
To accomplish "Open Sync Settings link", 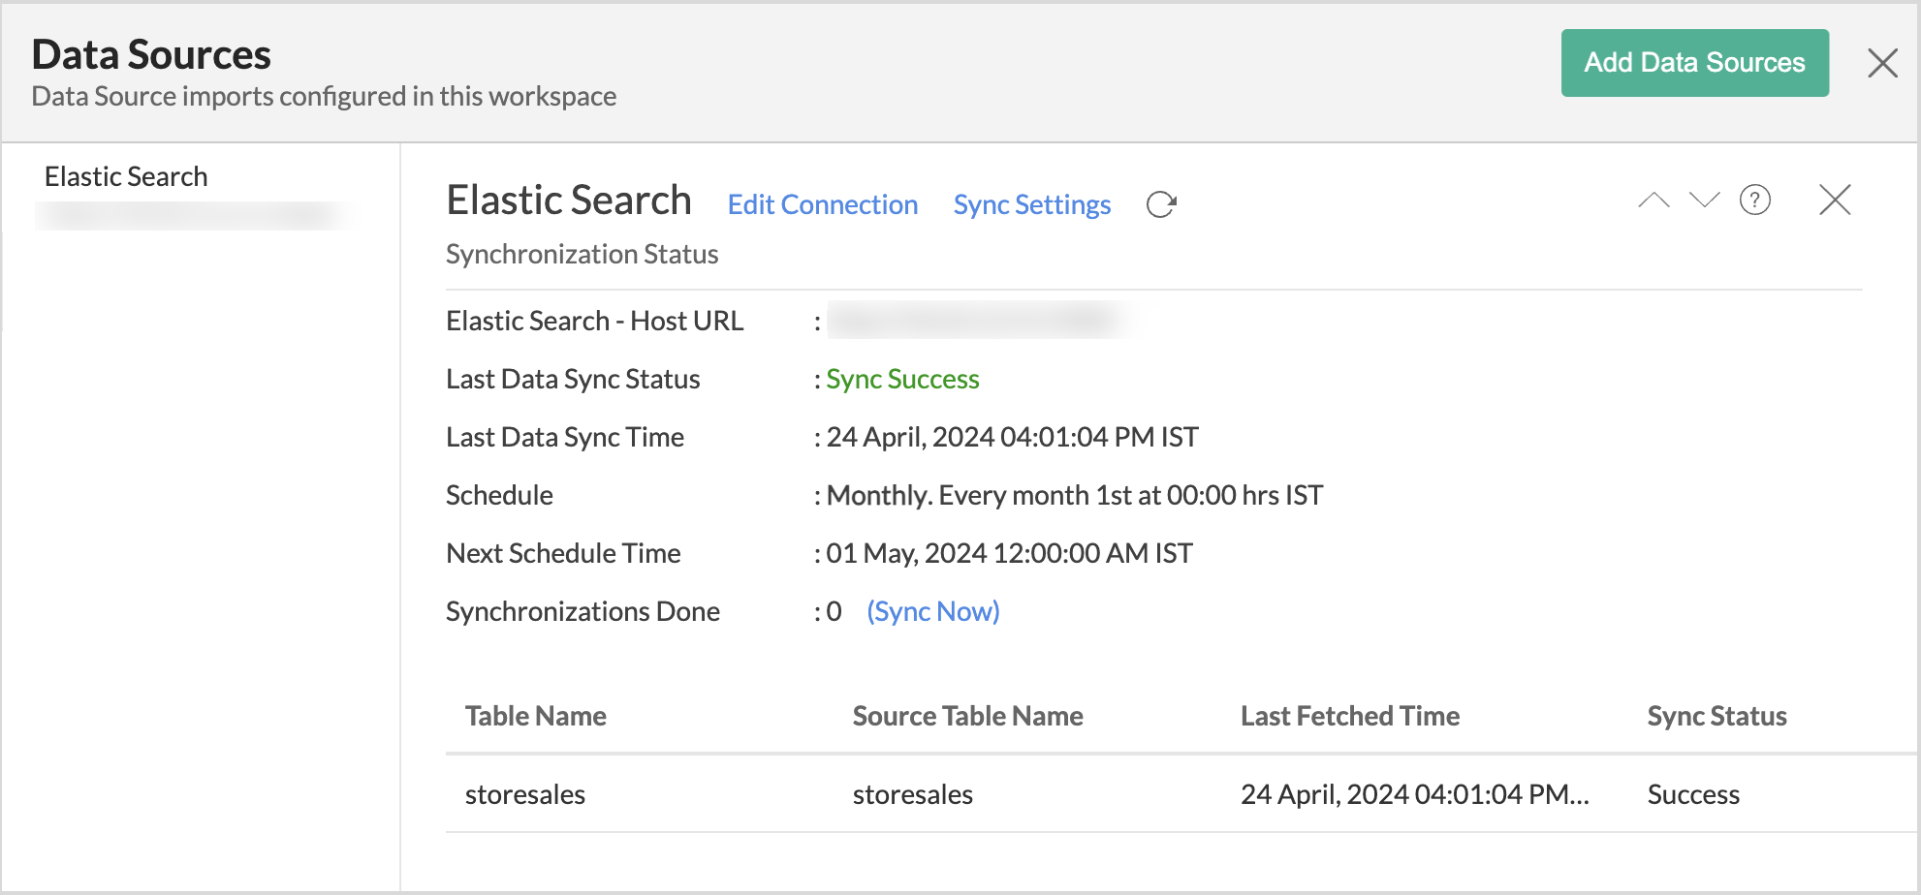I will (1032, 204).
